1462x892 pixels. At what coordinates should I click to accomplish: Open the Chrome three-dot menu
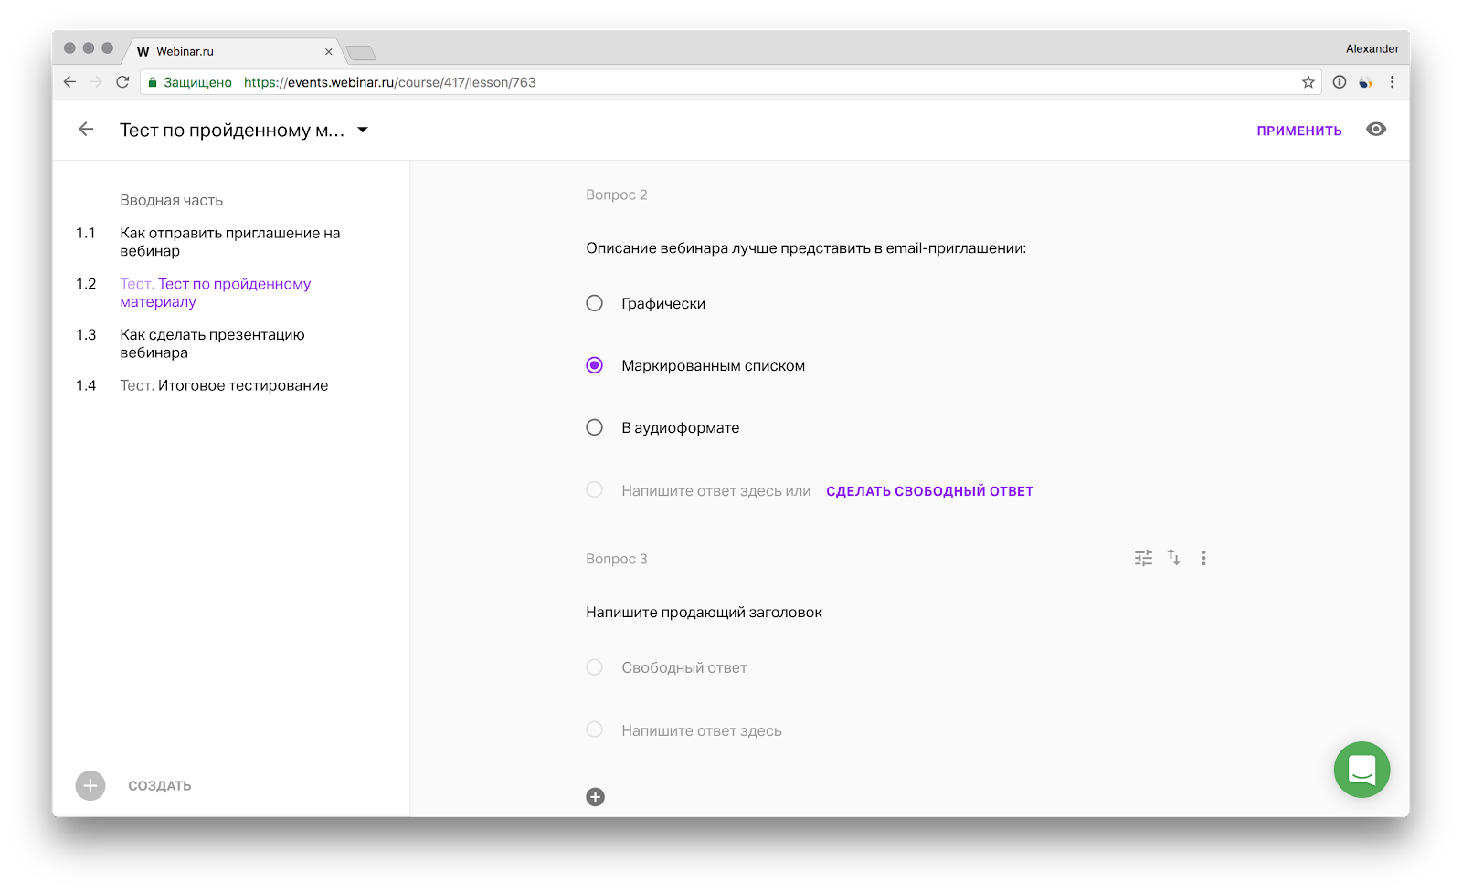pyautogui.click(x=1392, y=82)
